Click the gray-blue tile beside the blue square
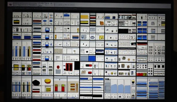This screenshot has width=177, height=102. pos(84,58)
